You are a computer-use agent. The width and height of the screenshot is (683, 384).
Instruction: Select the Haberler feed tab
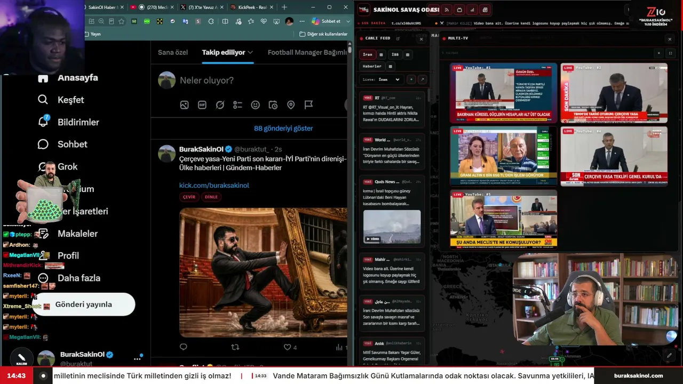pos(372,66)
